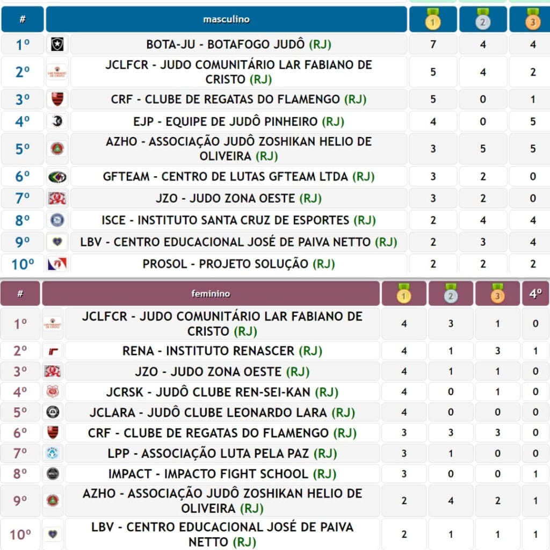
Task: Click the Associação Luta Pela Paz logo
Action: tap(53, 453)
